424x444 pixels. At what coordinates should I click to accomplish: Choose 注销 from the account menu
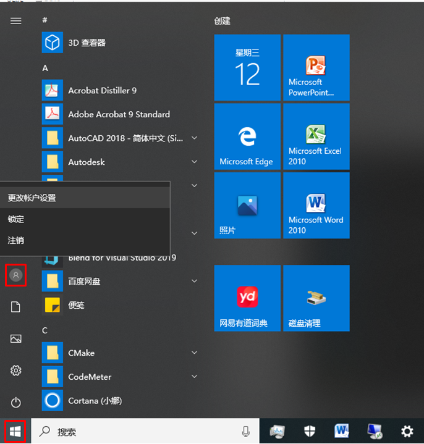(x=85, y=240)
